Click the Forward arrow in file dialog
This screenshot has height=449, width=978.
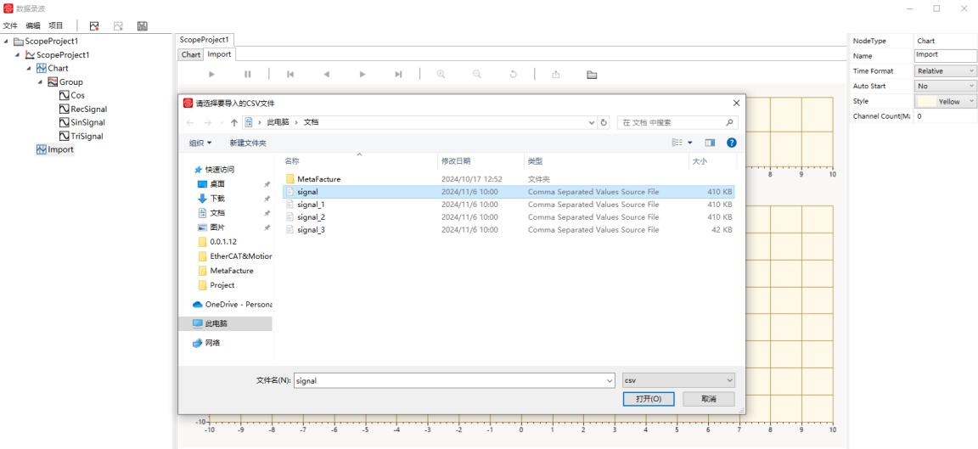point(208,123)
